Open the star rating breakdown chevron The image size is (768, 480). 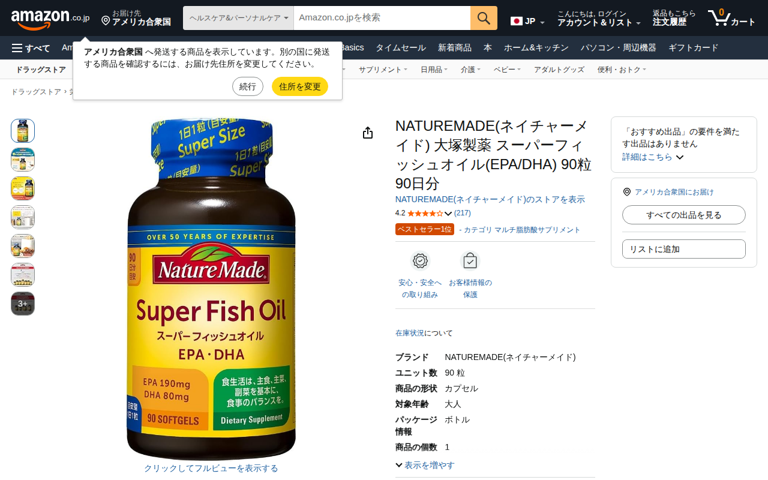pos(448,214)
